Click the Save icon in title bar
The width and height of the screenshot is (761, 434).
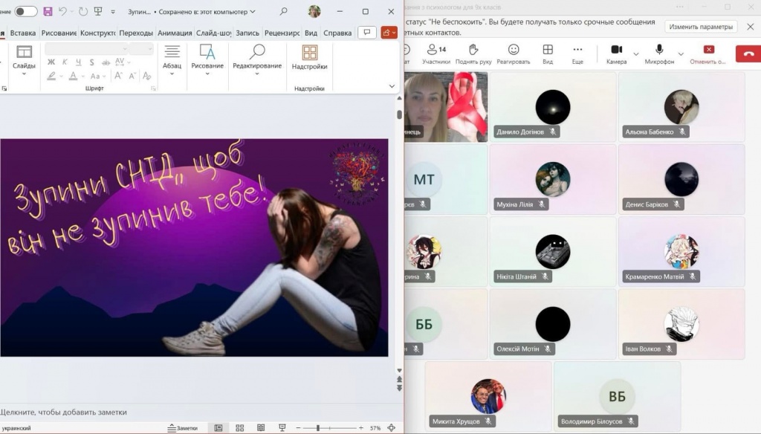[48, 11]
